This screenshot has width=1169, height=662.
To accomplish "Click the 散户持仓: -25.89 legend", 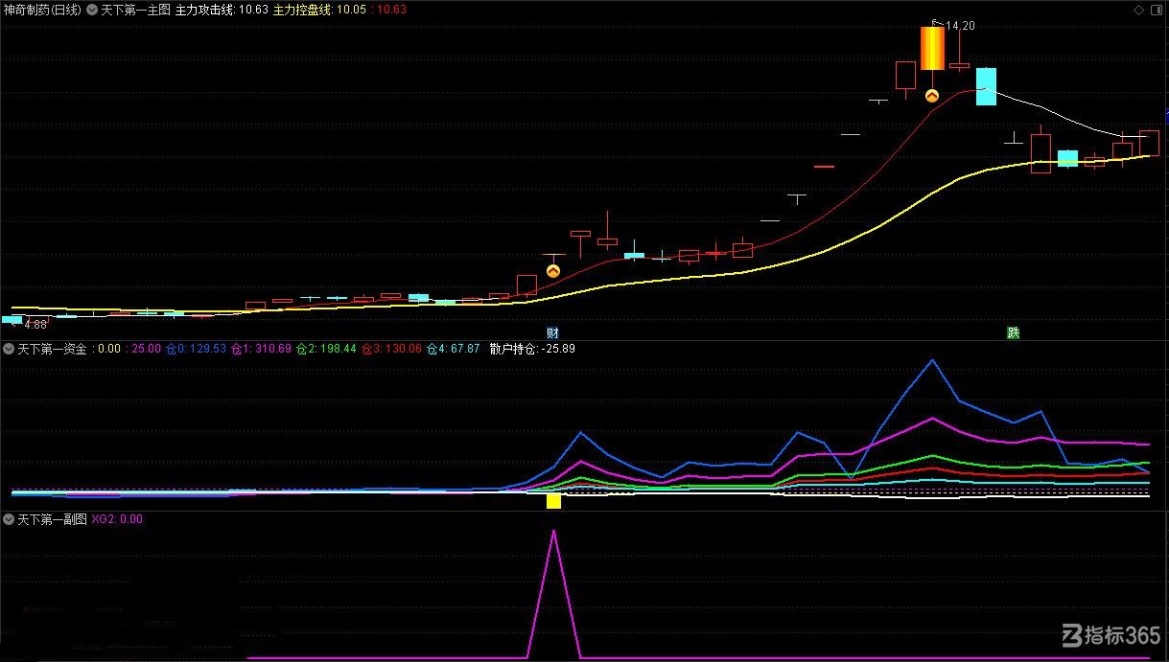I will 532,349.
